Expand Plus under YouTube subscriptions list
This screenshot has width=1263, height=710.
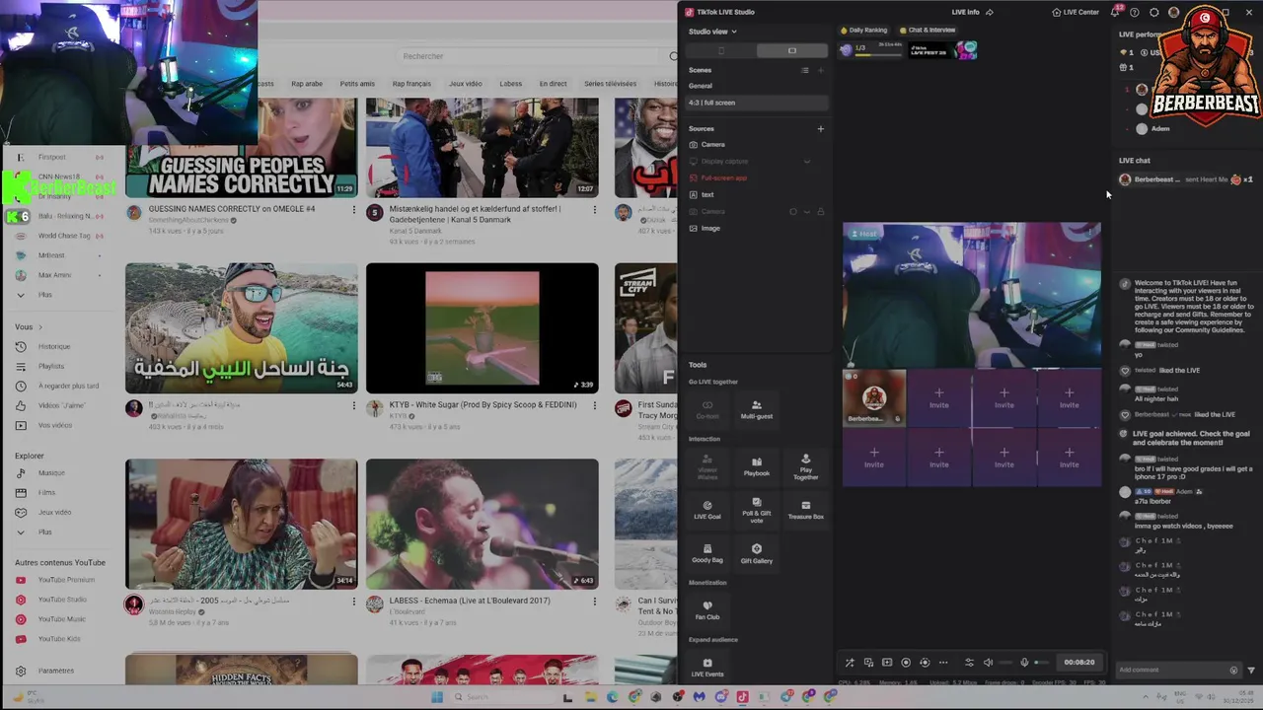coord(45,295)
